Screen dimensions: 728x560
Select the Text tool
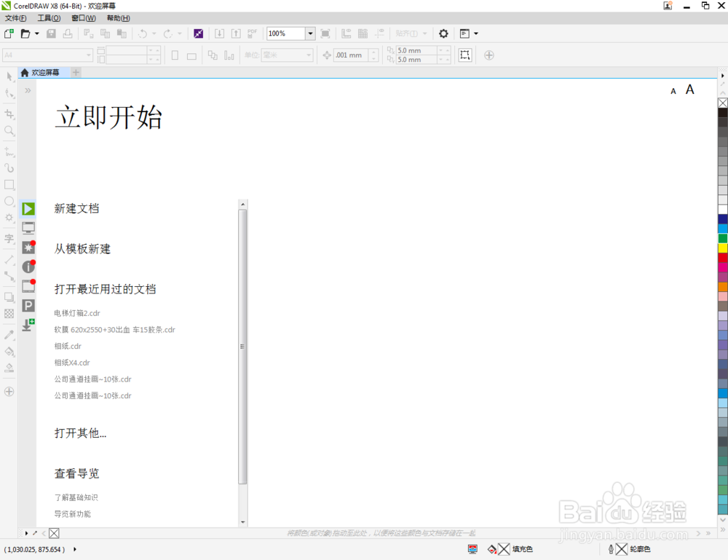tap(9, 239)
